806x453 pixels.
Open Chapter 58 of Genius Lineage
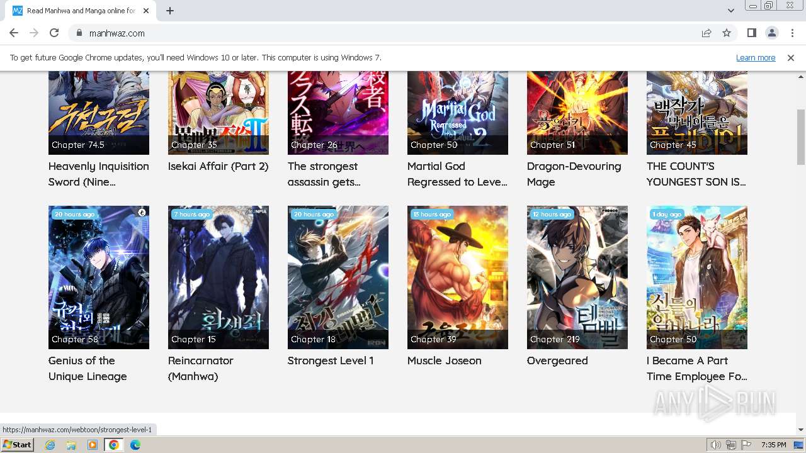[75, 339]
